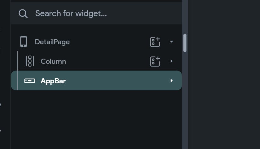Screen dimensions: 260x149
Task: Select the Column widget label
Action: pos(53,61)
